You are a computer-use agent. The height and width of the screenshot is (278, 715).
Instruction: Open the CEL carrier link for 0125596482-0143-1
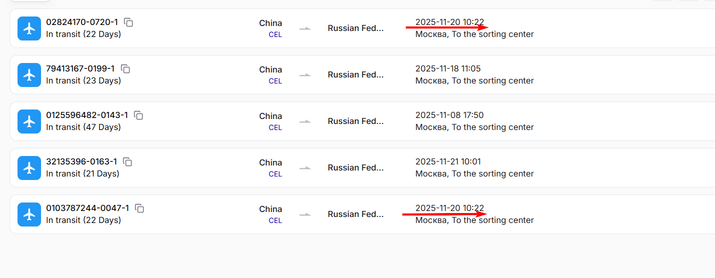pyautogui.click(x=275, y=128)
